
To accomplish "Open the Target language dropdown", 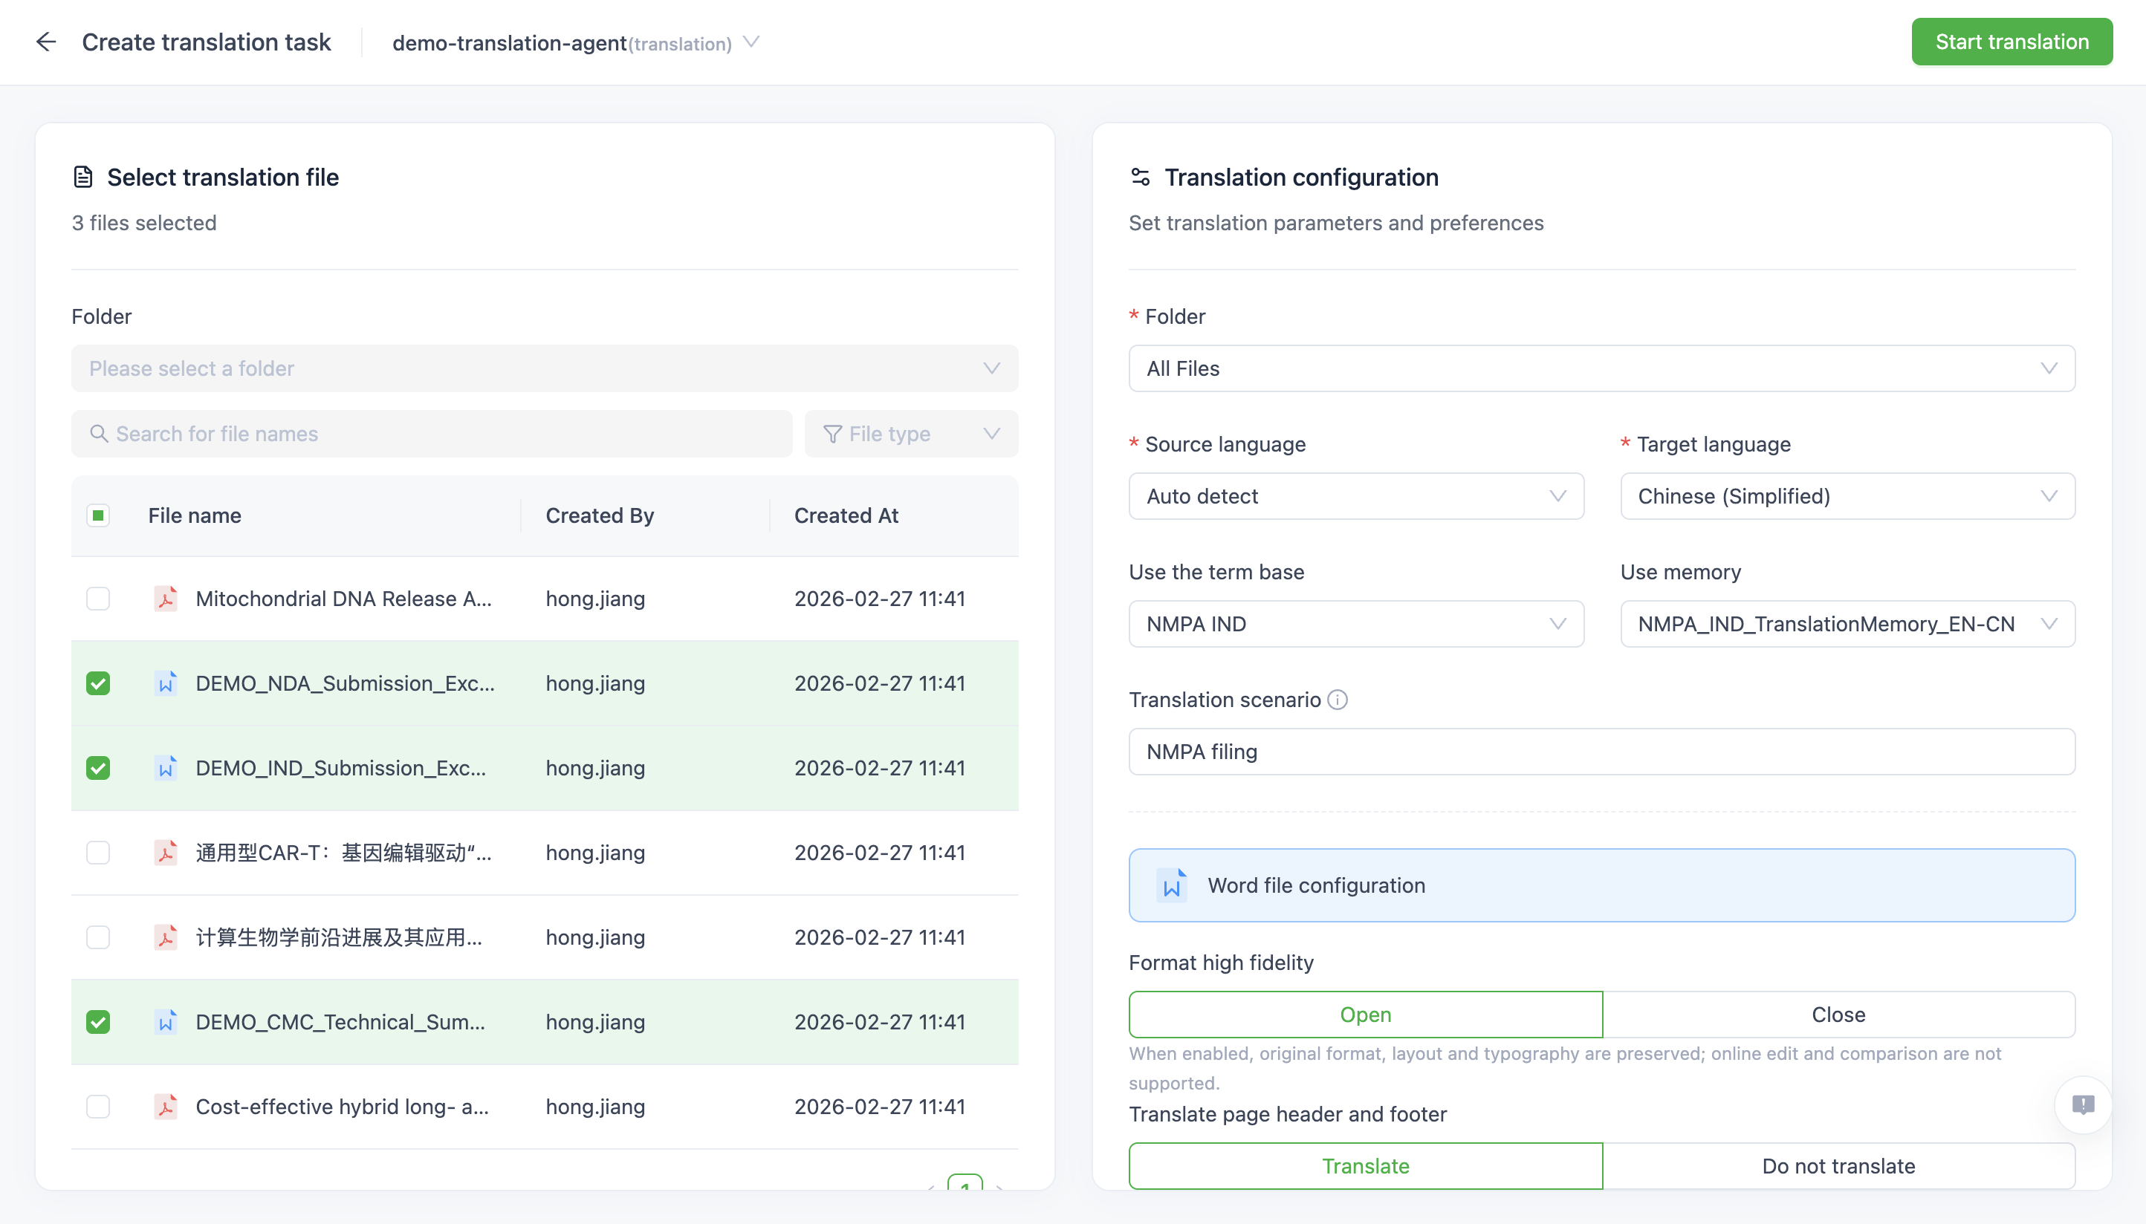I will tap(1847, 496).
